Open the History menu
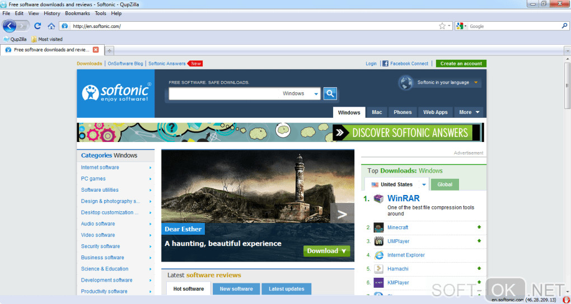This screenshot has height=304, width=571. tap(52, 13)
